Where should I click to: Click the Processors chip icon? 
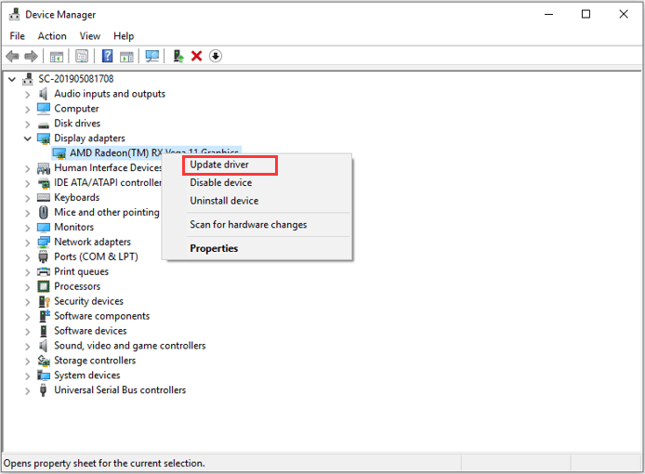point(44,286)
